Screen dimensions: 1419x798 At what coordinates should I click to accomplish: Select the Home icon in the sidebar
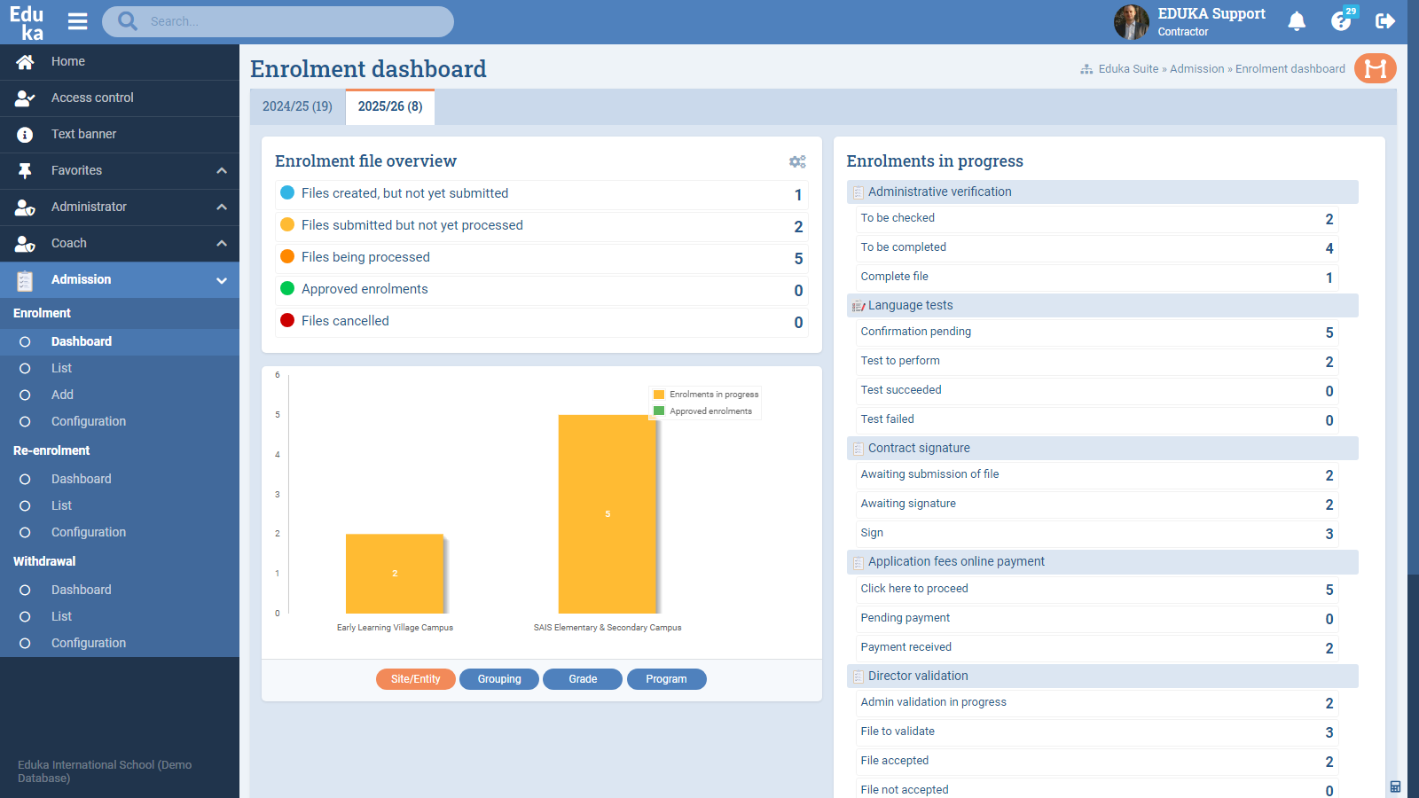pos(25,61)
